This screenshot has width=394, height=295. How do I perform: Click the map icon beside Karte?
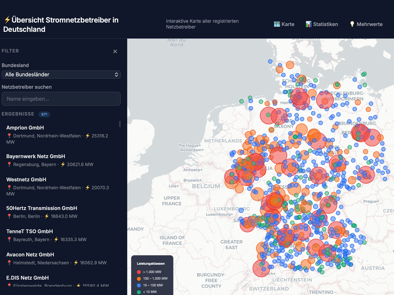[277, 24]
